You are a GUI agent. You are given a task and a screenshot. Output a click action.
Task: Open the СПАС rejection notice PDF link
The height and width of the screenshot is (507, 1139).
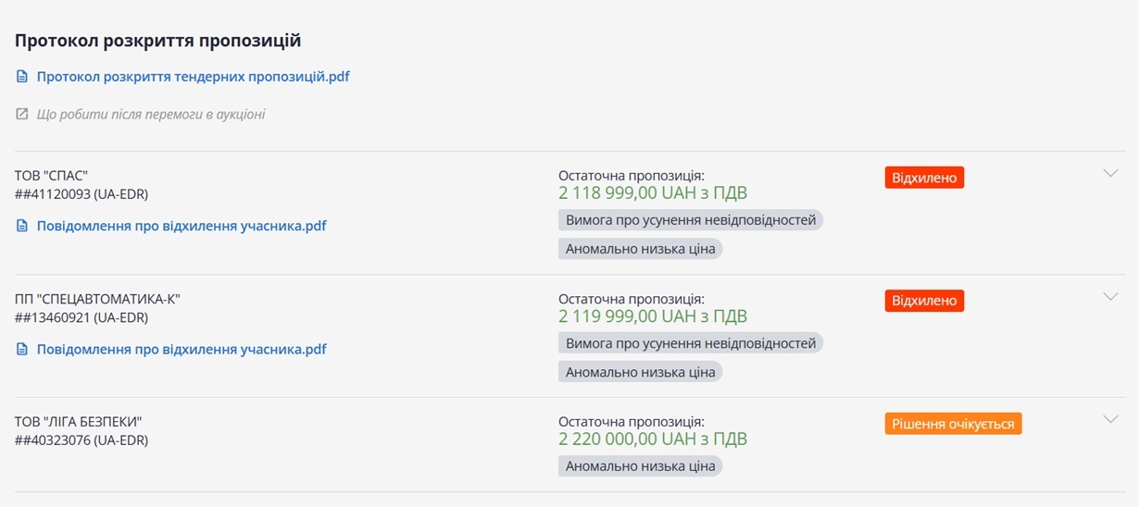click(181, 226)
